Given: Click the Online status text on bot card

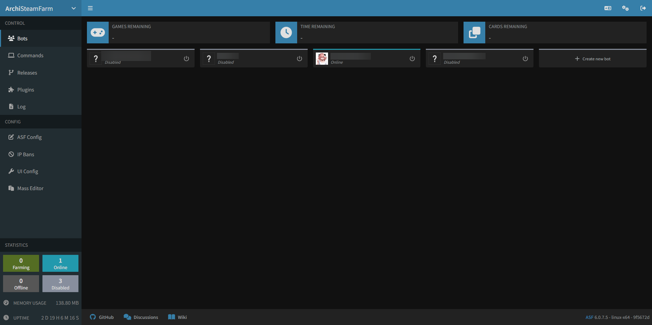Looking at the screenshot, I should click(x=337, y=62).
